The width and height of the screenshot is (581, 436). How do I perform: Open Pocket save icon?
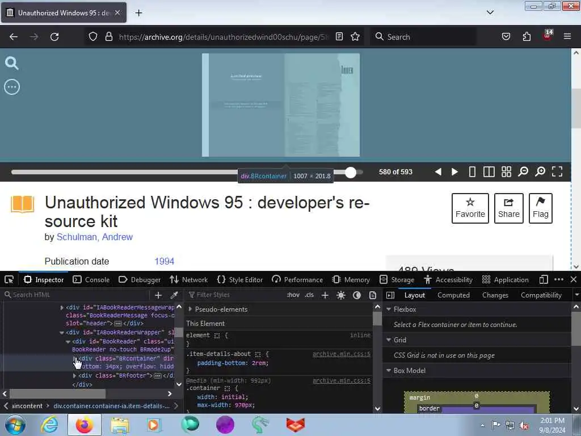[x=506, y=37]
